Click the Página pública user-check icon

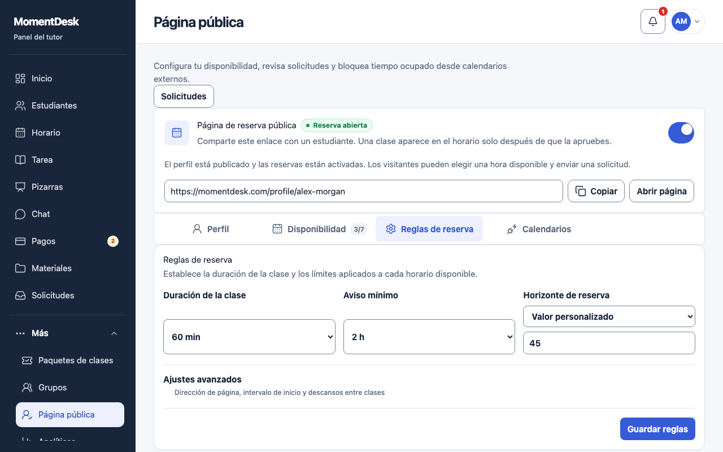click(27, 415)
